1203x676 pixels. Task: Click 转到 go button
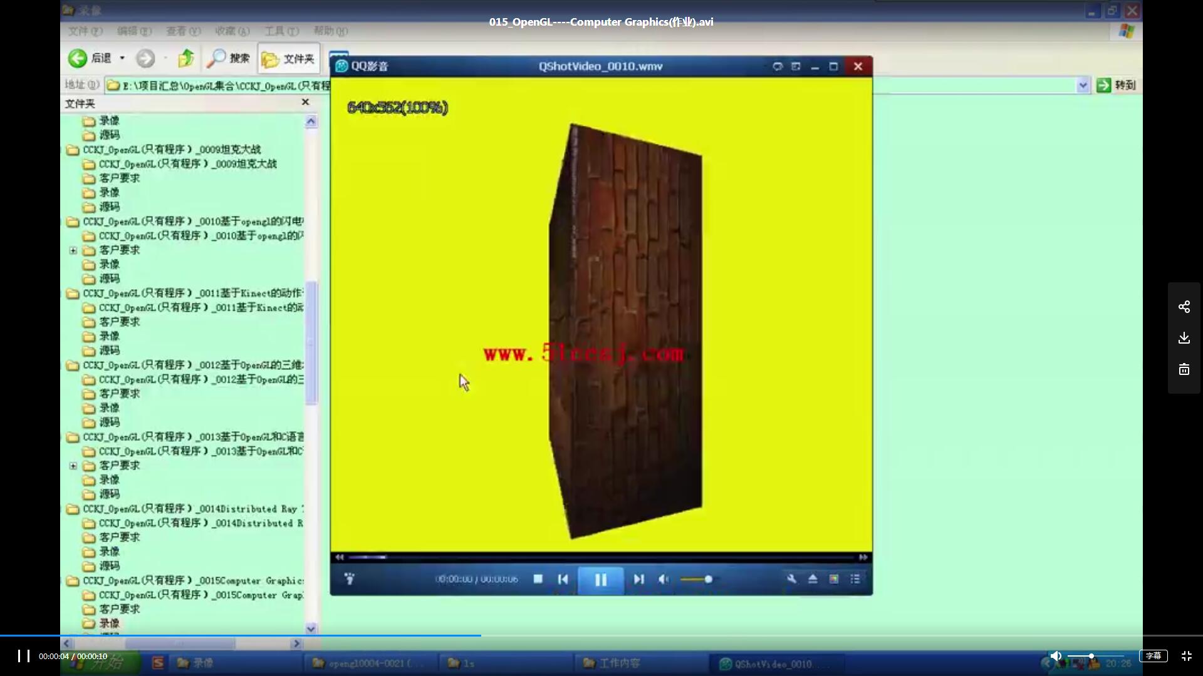1117,85
